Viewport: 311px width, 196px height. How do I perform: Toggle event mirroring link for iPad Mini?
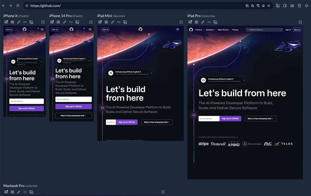(113, 22)
